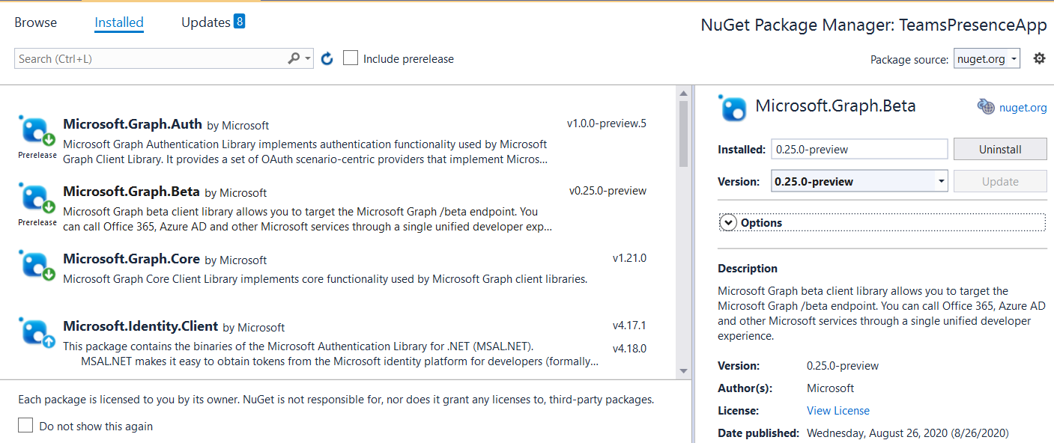Open the Package source dropdown

pos(987,59)
